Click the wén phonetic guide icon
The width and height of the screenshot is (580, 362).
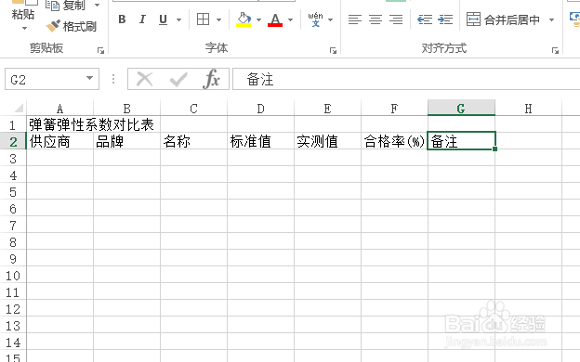click(315, 19)
